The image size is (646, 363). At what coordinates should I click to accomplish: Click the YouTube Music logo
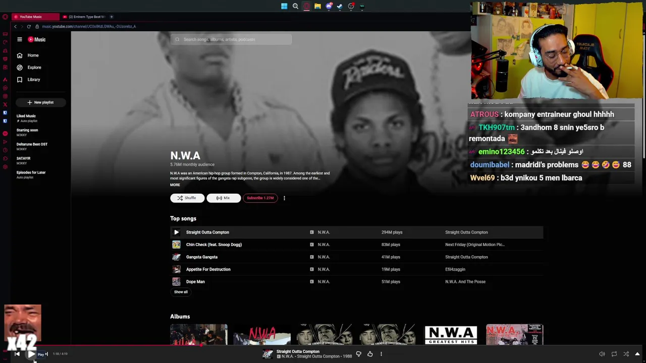coord(37,39)
